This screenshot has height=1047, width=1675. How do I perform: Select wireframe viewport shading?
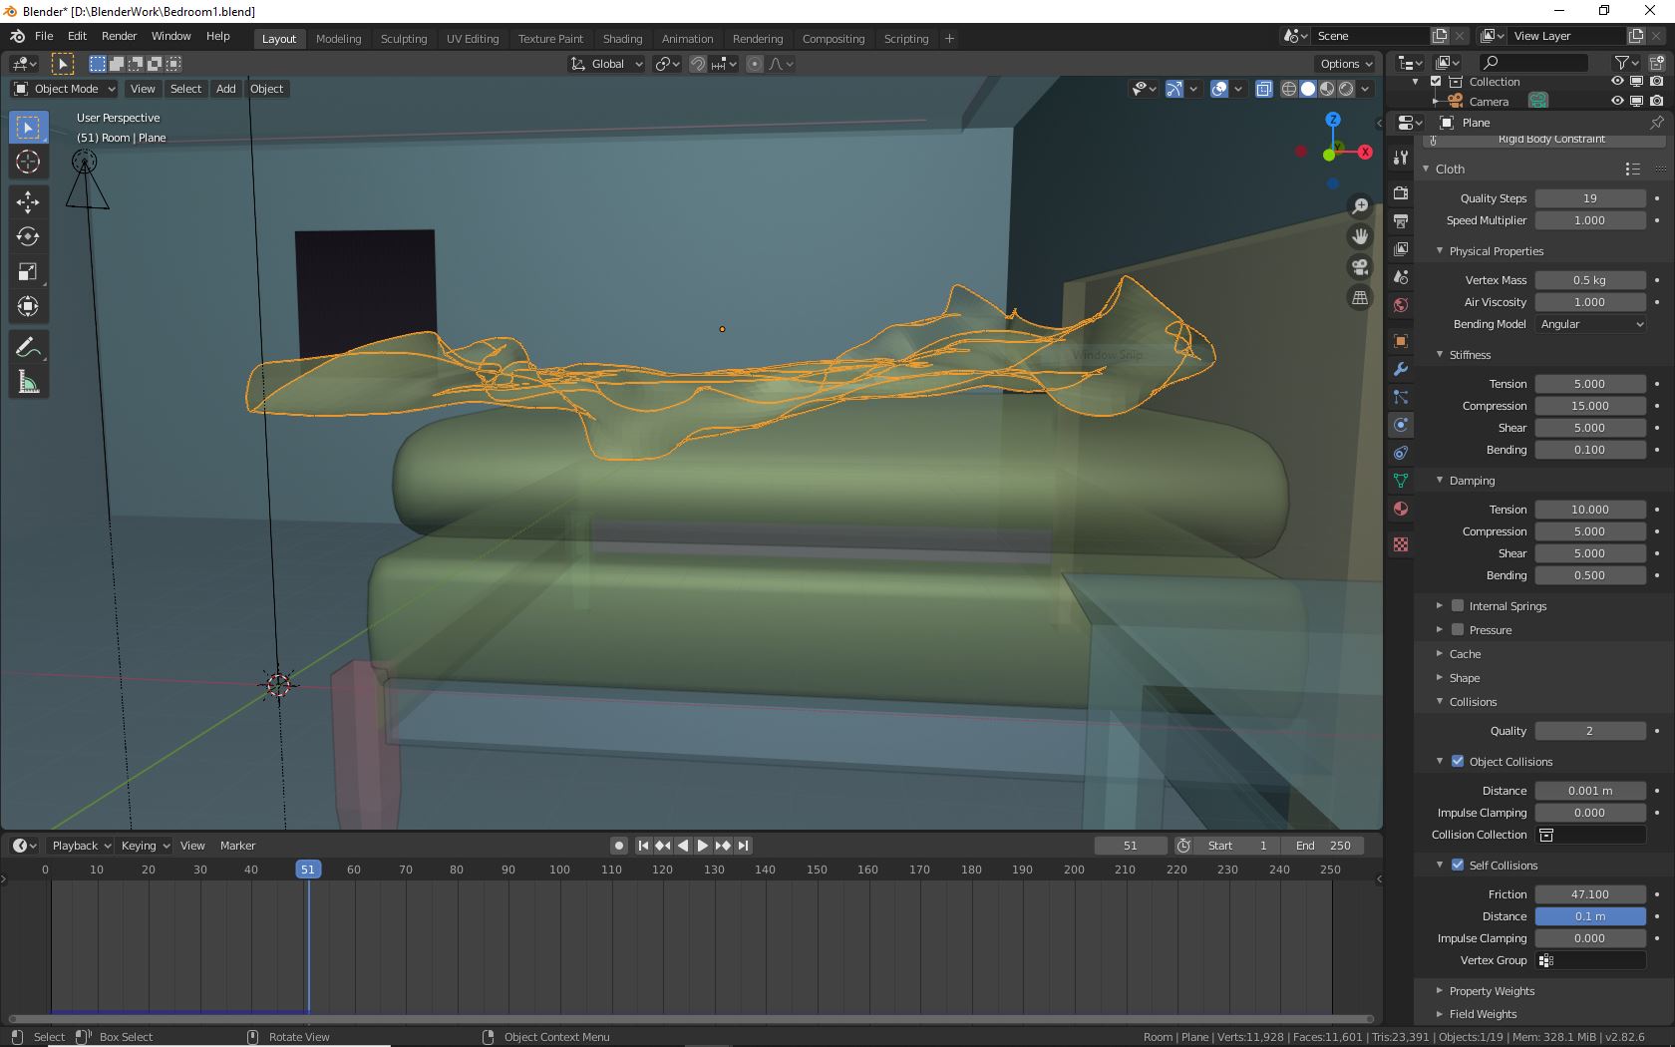(1289, 89)
